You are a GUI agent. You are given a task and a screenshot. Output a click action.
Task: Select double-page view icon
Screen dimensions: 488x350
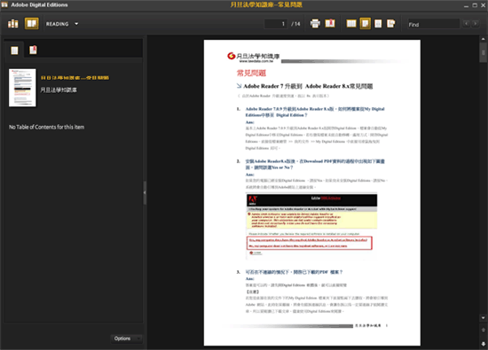[x=351, y=24]
